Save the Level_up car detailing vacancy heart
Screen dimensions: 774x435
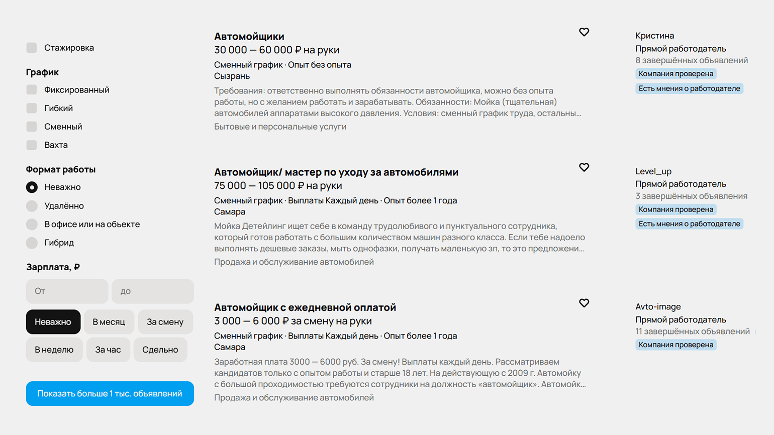point(584,167)
